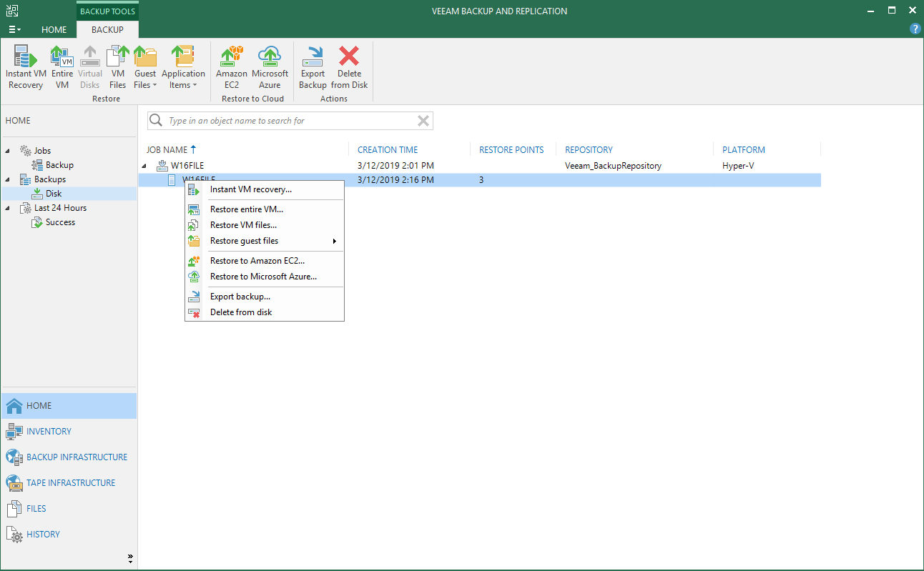Select Last 24 Hours tree item
924x571 pixels.
tap(60, 208)
